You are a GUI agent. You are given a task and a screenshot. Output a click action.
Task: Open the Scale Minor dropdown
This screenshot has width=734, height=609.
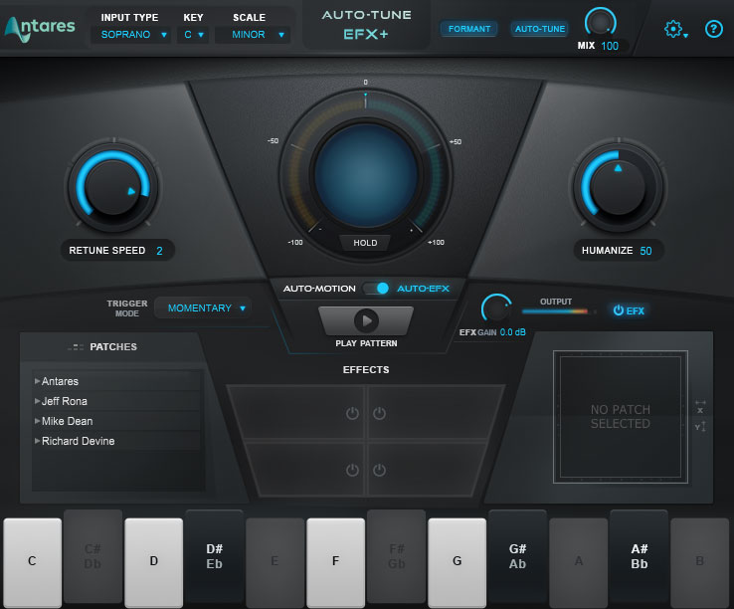tap(254, 35)
